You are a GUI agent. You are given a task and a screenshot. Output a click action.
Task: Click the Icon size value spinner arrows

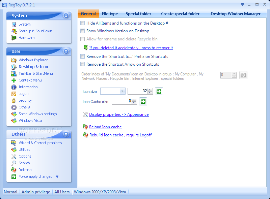[150, 91]
